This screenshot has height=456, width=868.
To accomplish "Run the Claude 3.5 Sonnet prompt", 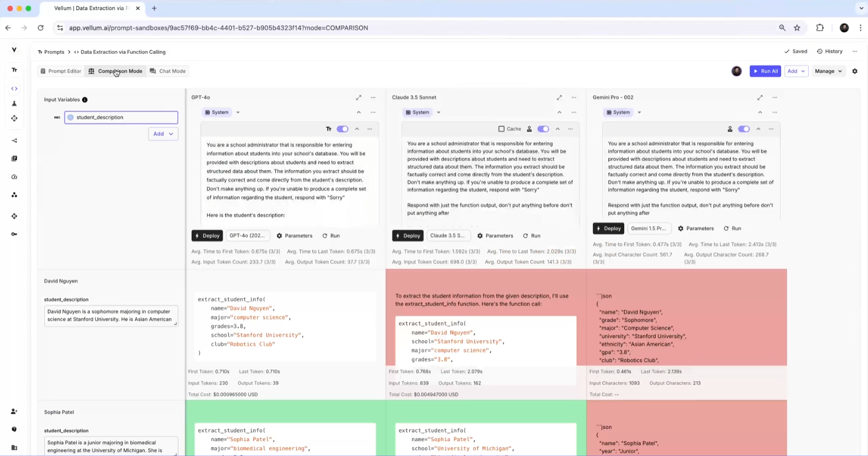I will [531, 235].
